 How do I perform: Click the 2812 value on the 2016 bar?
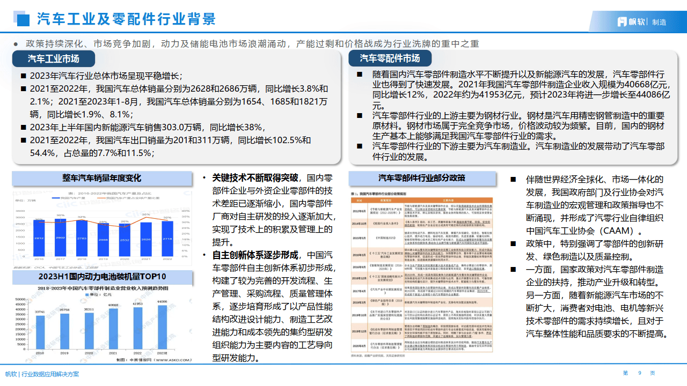click(x=39, y=239)
